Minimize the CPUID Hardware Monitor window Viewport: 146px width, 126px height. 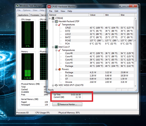[x=121, y=6]
